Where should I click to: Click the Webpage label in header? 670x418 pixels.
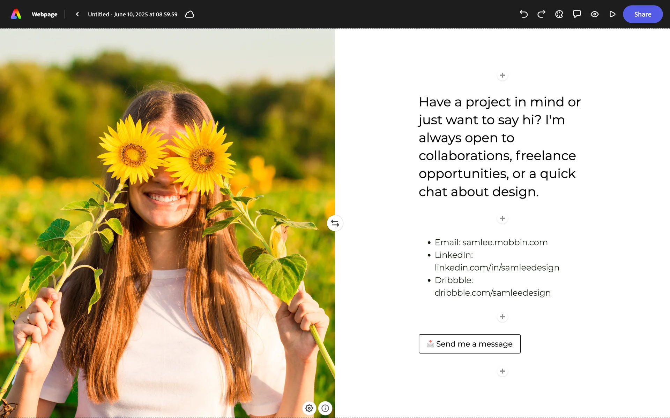[44, 14]
